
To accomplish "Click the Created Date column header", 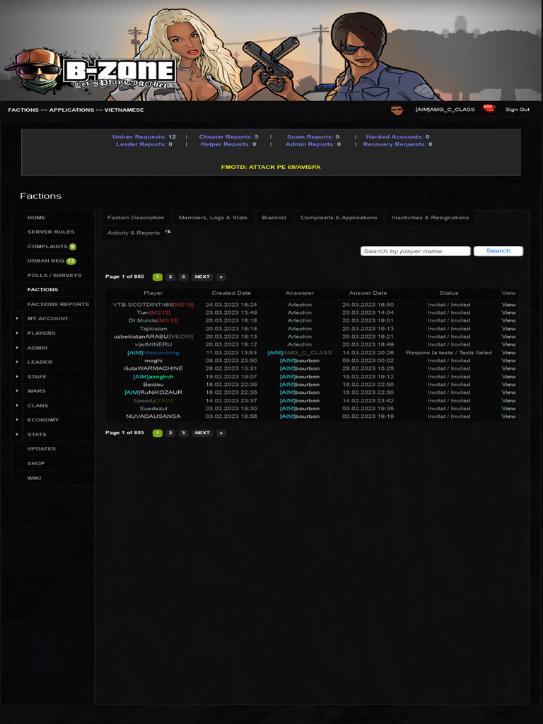I will click(x=231, y=293).
